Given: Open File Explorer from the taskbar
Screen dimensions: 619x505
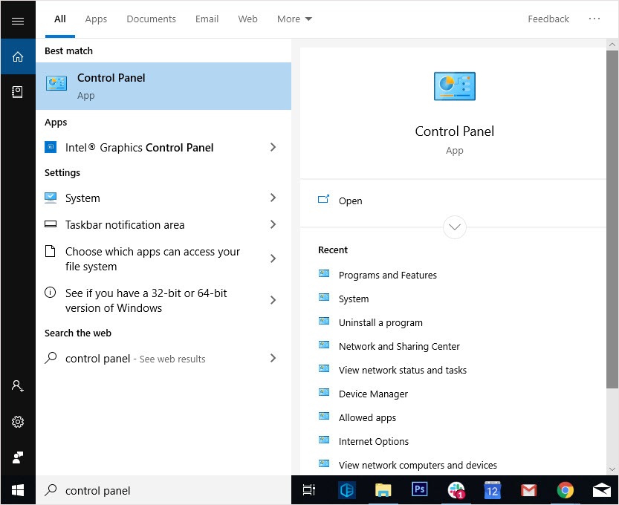Looking at the screenshot, I should click(383, 490).
